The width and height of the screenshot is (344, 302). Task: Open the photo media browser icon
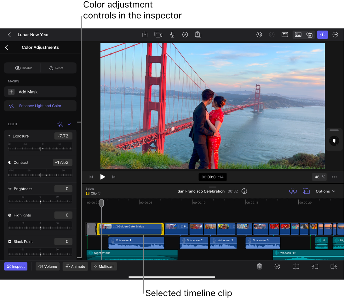(298, 35)
